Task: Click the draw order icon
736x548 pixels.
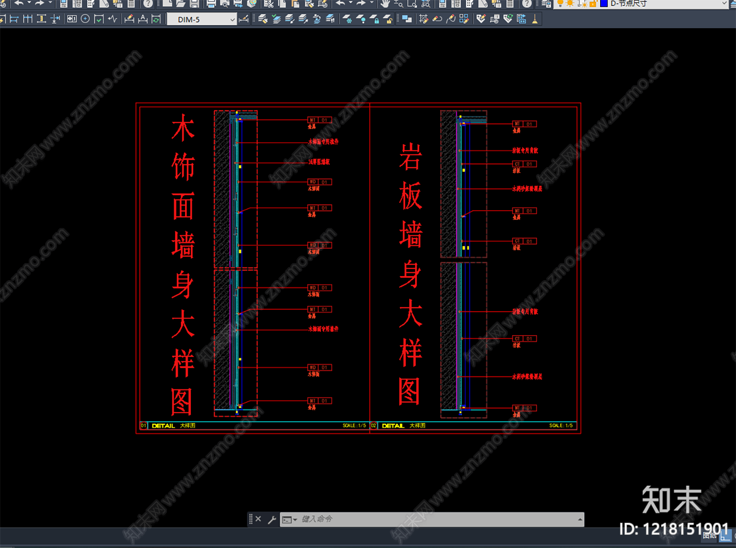Action: 407,19
